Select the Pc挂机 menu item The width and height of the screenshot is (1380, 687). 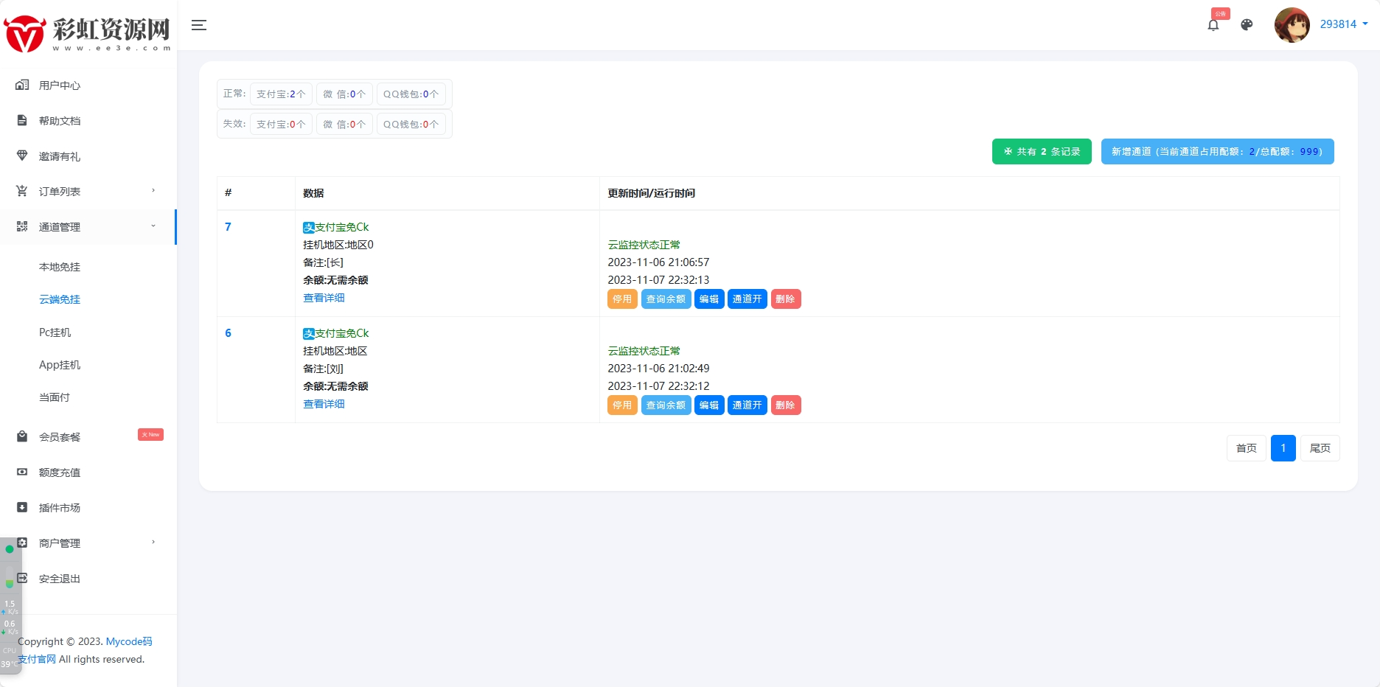pyautogui.click(x=55, y=332)
